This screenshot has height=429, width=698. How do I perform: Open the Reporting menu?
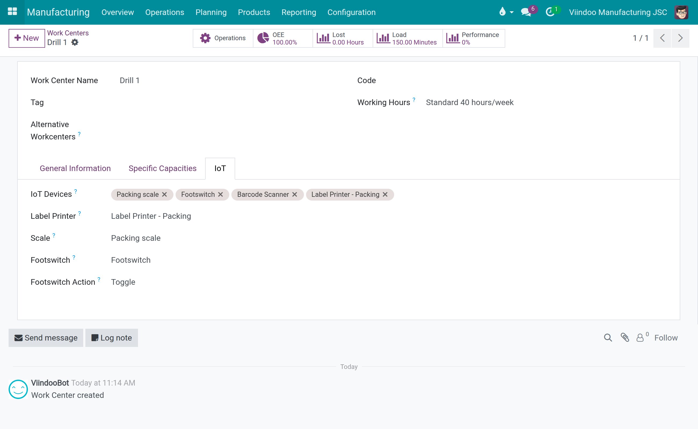[299, 12]
